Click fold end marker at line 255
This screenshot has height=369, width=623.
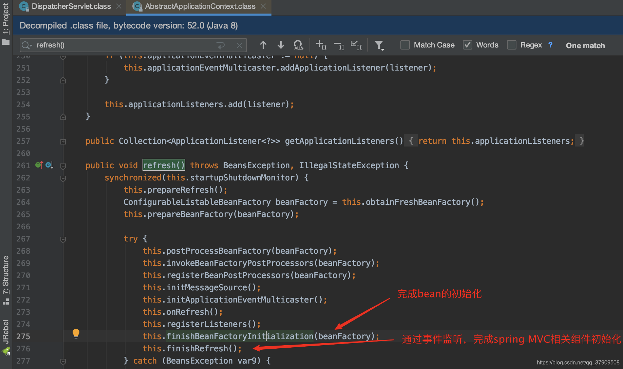tap(63, 117)
